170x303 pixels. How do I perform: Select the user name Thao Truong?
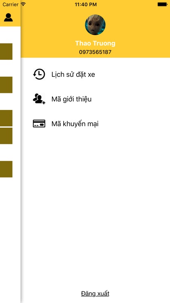(95, 43)
